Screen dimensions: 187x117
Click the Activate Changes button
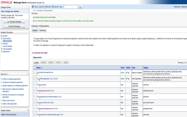coord(14,22)
